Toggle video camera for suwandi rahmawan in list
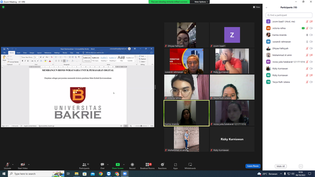 [311, 42]
